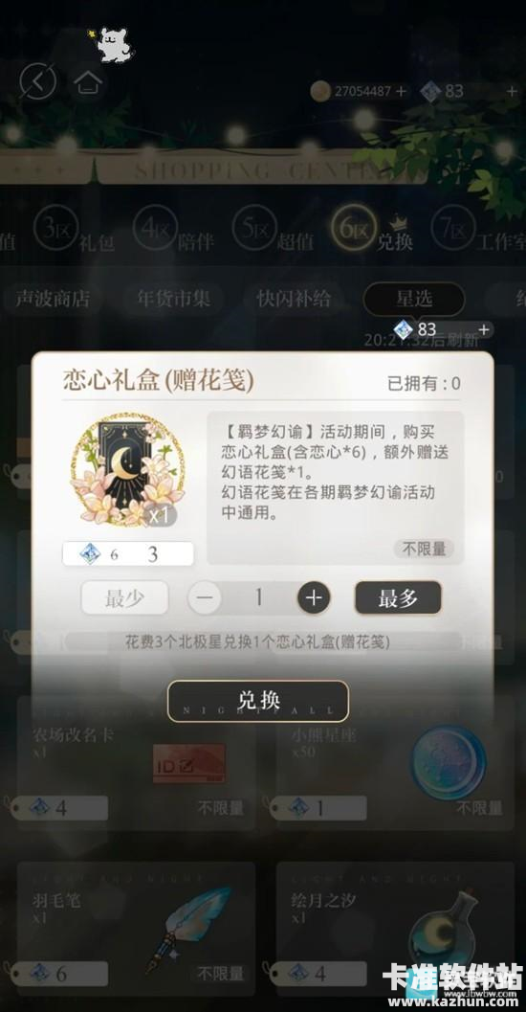Open the 3区 礼包 tab
The image size is (526, 1012).
(x=75, y=231)
